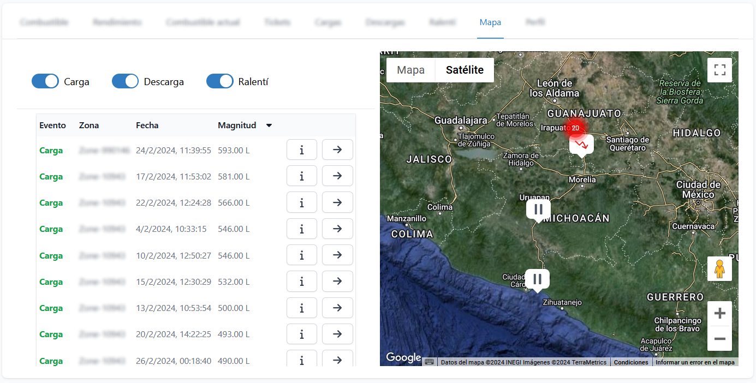The image size is (756, 383).
Task: Zoom in on the map with the plus icon
Action: click(719, 313)
